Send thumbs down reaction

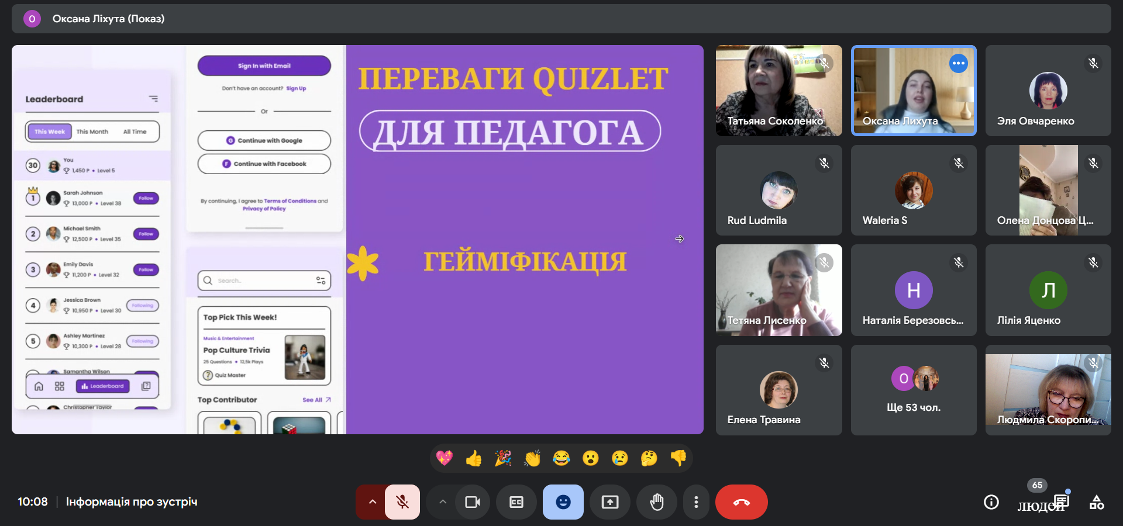tap(678, 458)
